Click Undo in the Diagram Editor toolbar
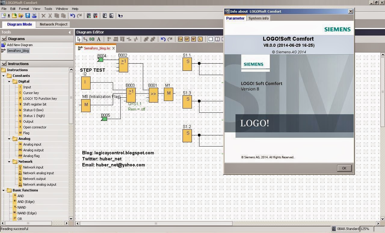The image size is (385, 233). [x=163, y=39]
